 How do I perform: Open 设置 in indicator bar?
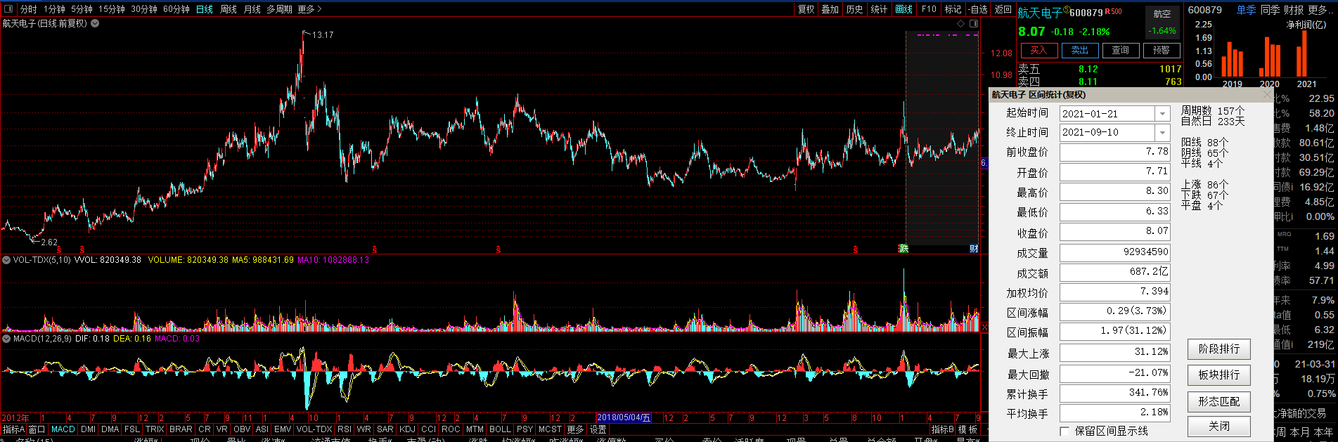pyautogui.click(x=598, y=429)
